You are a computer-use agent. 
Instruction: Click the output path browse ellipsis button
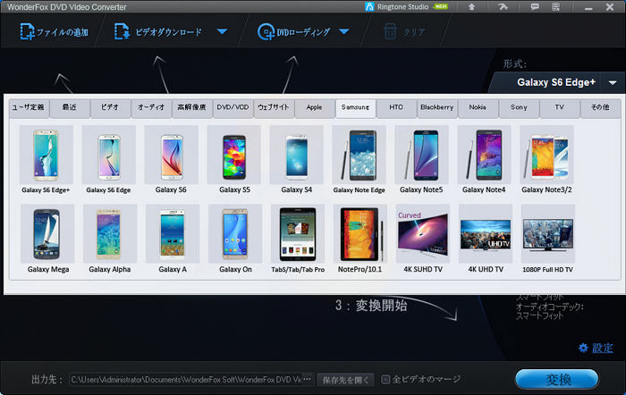pyautogui.click(x=308, y=379)
